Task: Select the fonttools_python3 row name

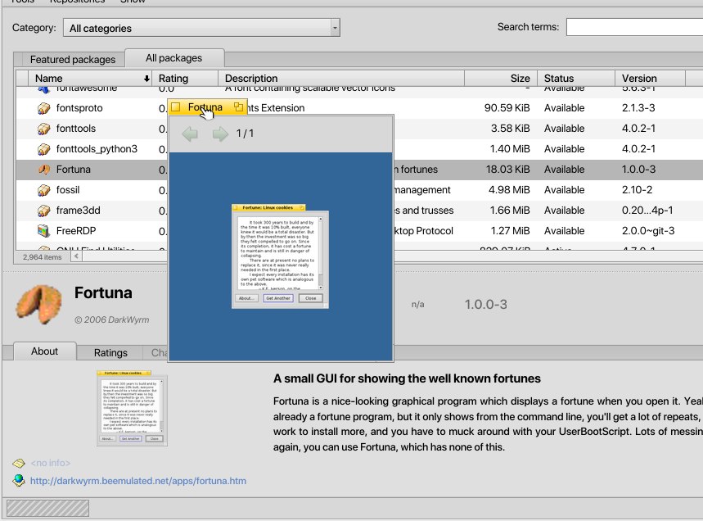Action: 97,149
